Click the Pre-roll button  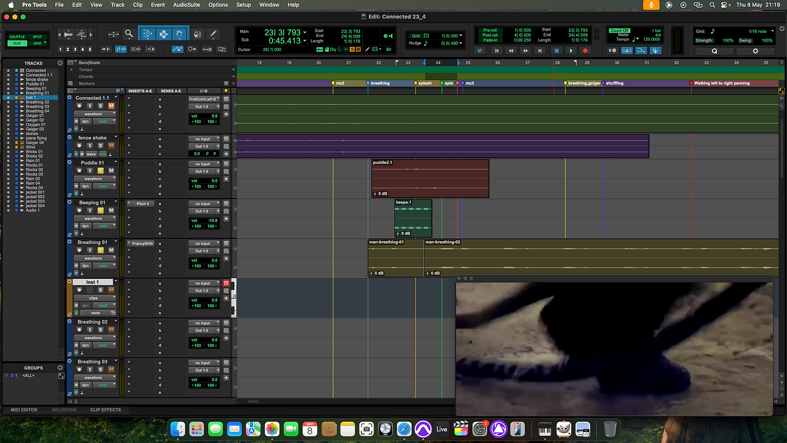[490, 30]
